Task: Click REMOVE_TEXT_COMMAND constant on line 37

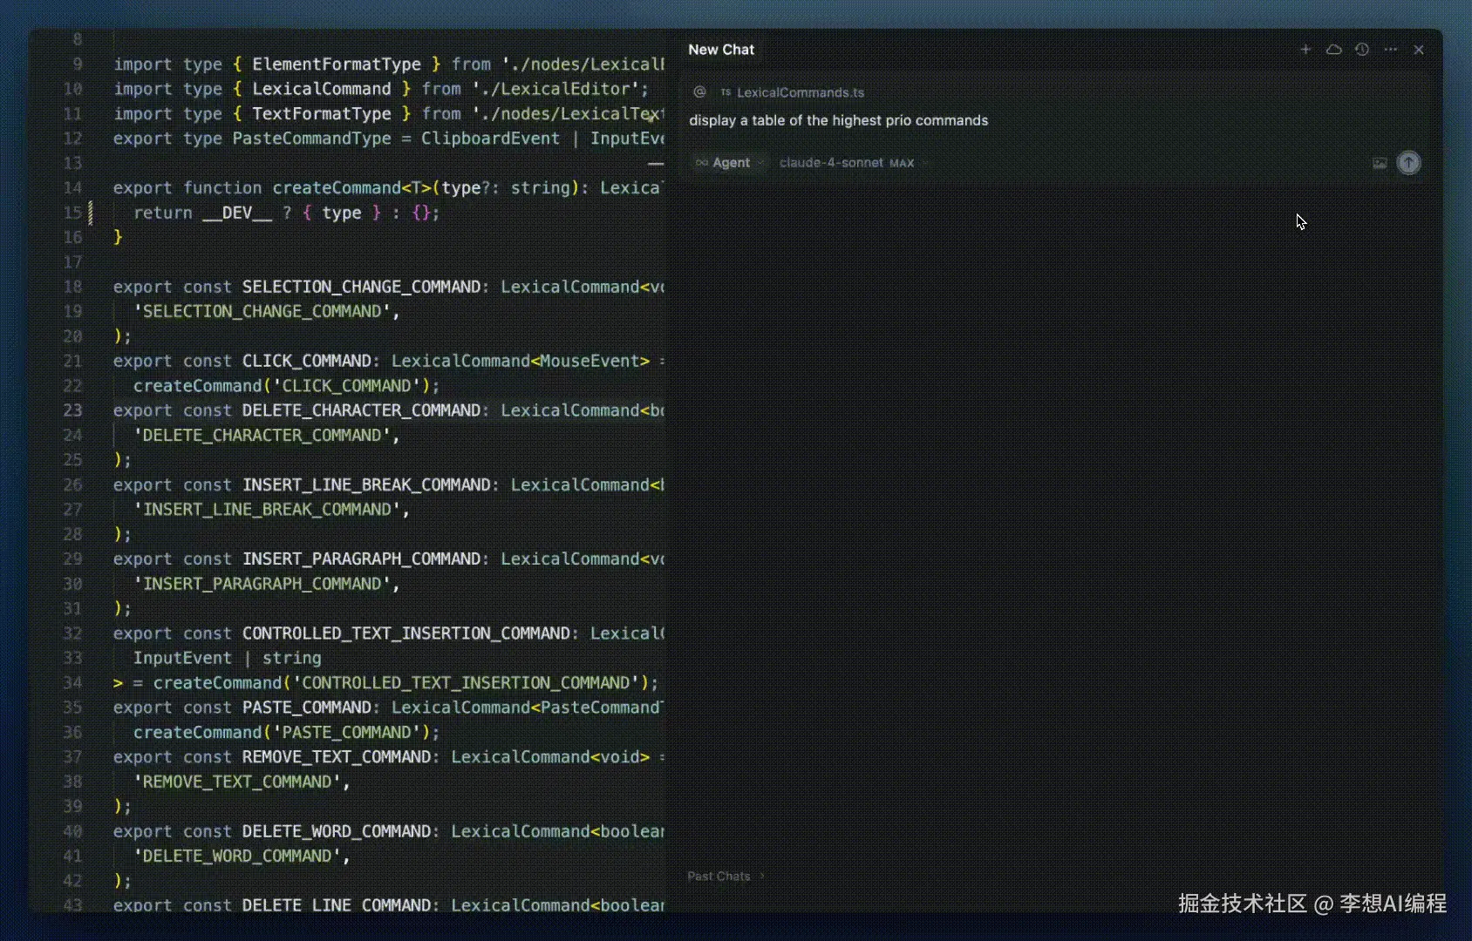Action: point(337,757)
